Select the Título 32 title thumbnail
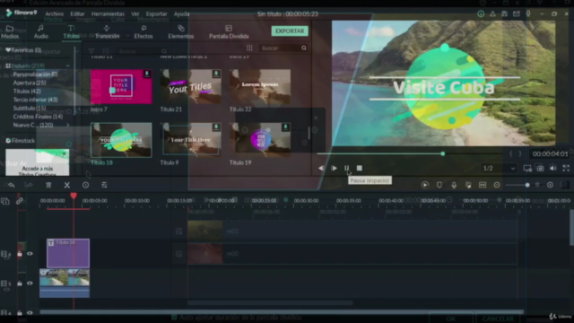This screenshot has width=574, height=323. [260, 87]
